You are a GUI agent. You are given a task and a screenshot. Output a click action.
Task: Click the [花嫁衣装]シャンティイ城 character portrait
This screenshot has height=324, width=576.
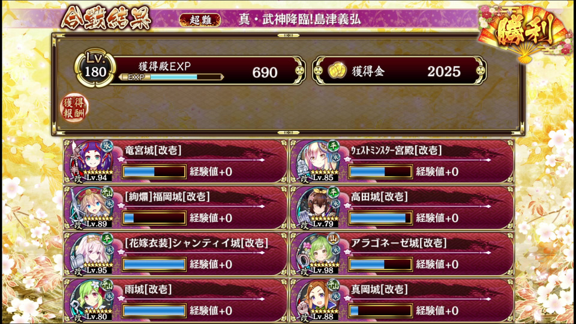pos(91,253)
